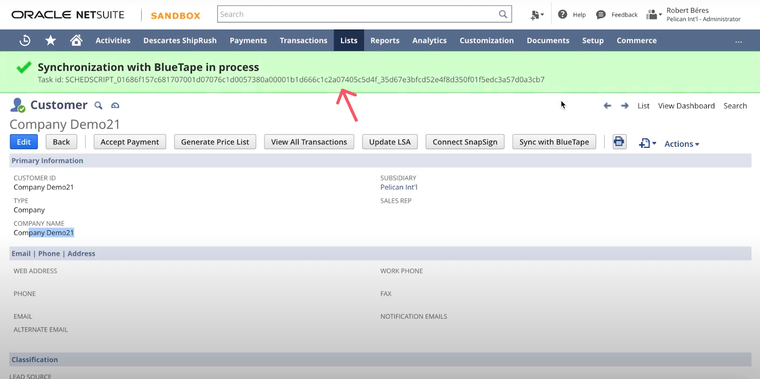Click the Company Demo21 value under Customer ID
The image size is (760, 379).
[44, 187]
